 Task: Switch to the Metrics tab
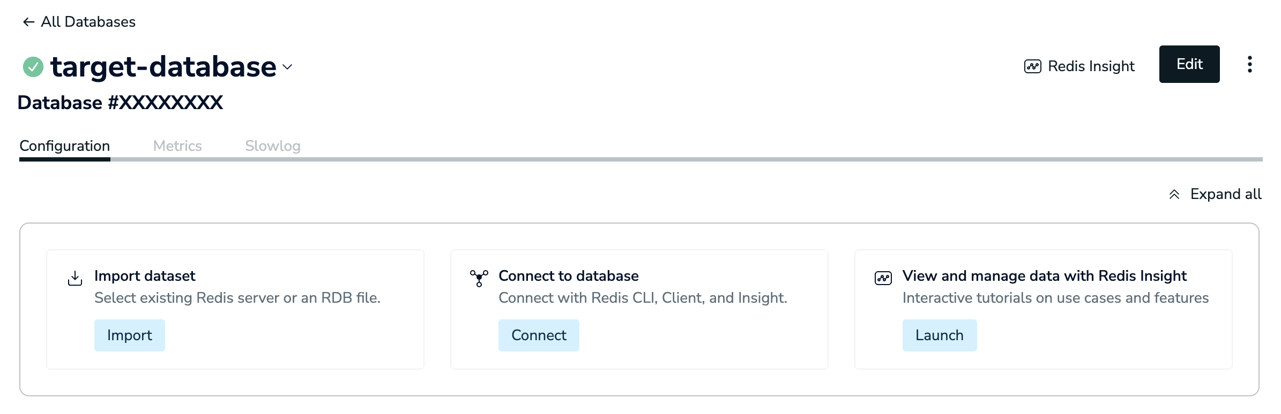click(177, 146)
